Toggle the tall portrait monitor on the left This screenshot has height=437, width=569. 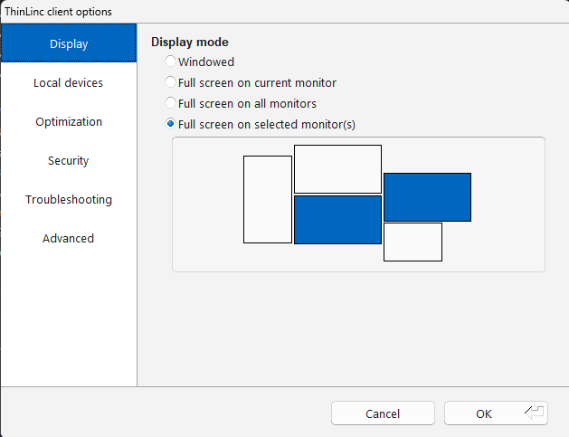click(268, 200)
